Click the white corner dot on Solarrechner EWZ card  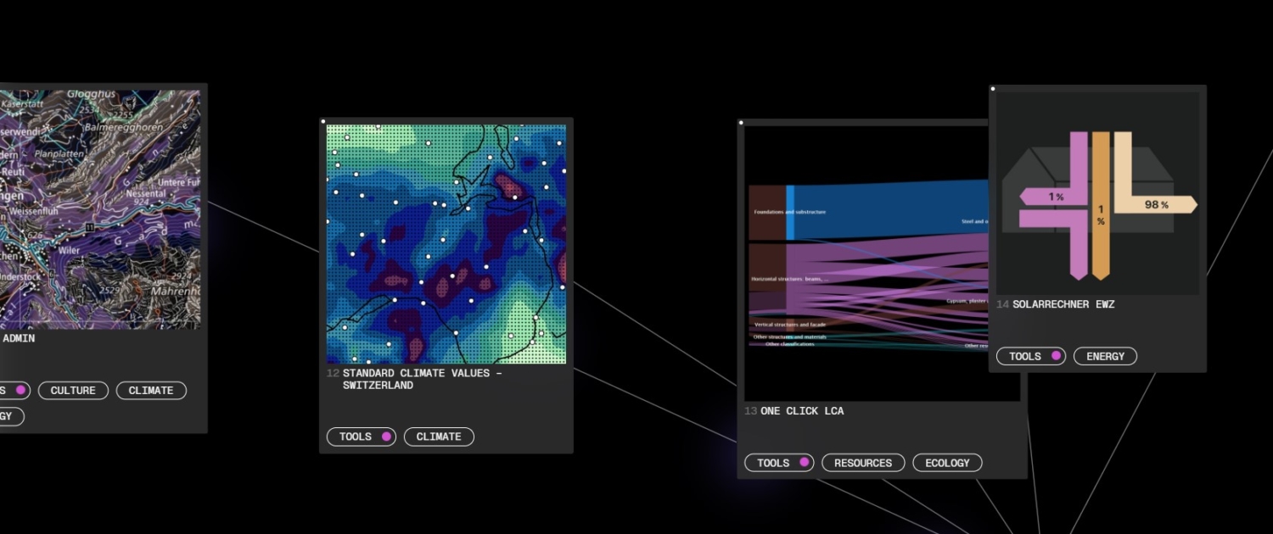coord(993,89)
